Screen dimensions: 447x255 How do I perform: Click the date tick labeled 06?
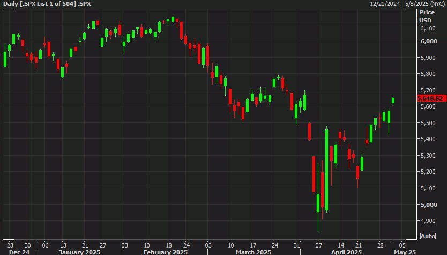[45, 245]
